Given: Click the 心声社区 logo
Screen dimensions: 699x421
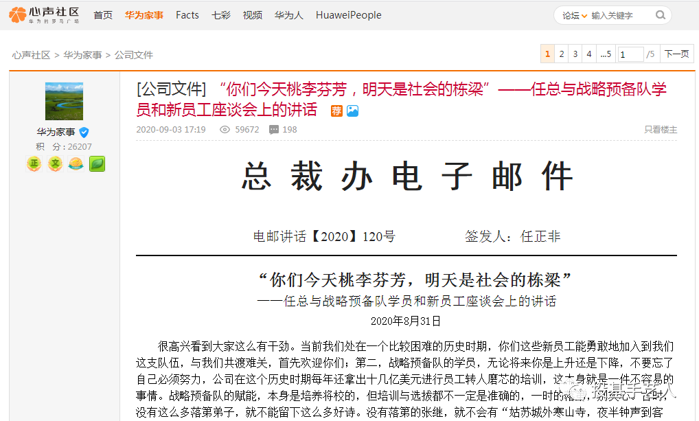Looking at the screenshot, I should (x=44, y=14).
